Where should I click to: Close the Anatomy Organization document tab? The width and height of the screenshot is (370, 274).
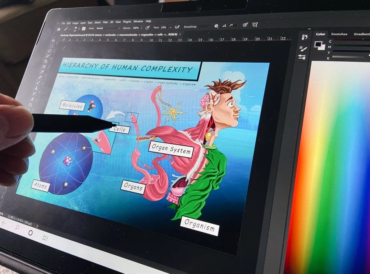pyautogui.click(x=180, y=34)
